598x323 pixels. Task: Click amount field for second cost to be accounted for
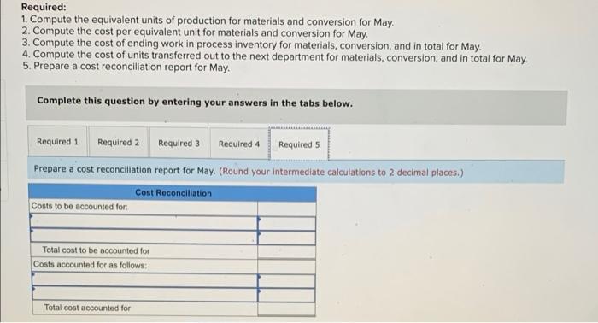click(287, 238)
